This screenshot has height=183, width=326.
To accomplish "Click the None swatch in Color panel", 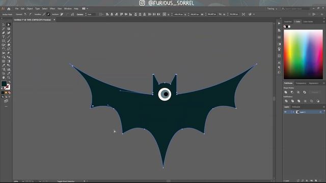I will 285,27.
